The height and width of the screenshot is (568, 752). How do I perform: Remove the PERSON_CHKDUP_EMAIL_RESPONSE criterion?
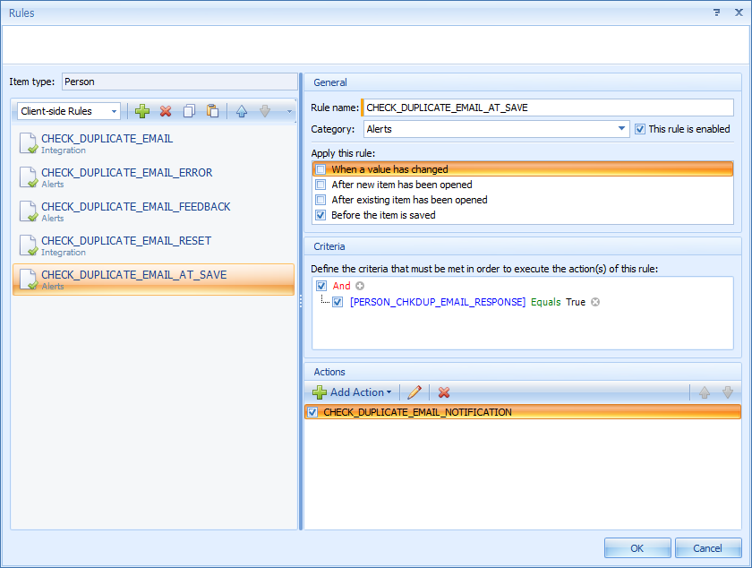pos(595,303)
